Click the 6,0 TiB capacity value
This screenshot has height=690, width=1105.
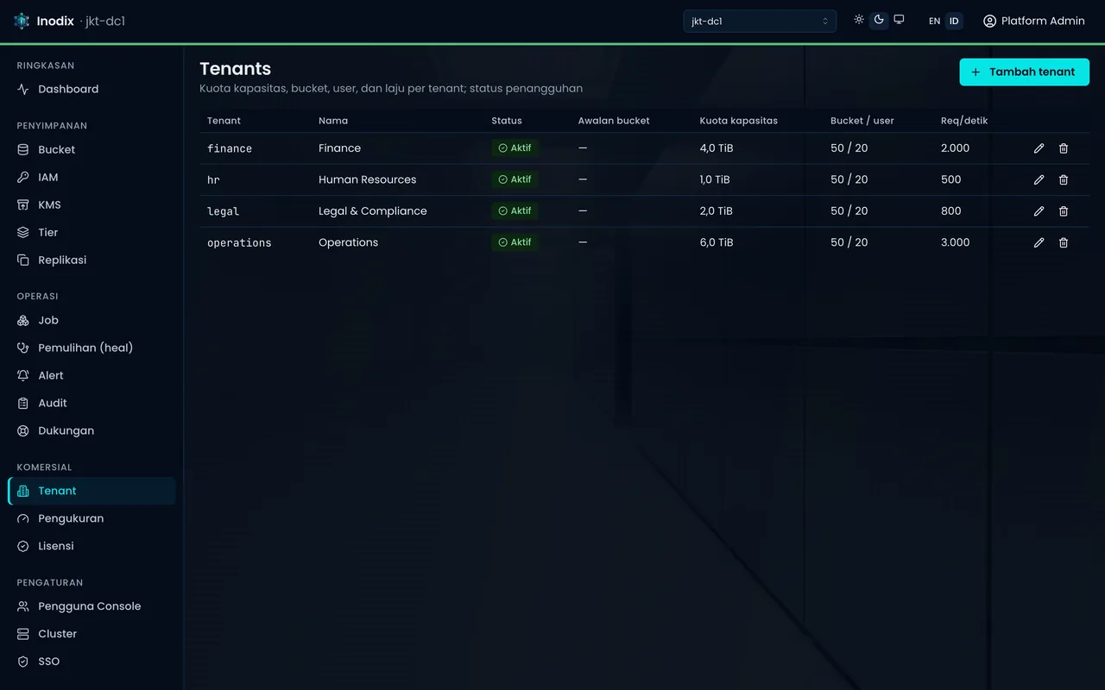point(717,242)
